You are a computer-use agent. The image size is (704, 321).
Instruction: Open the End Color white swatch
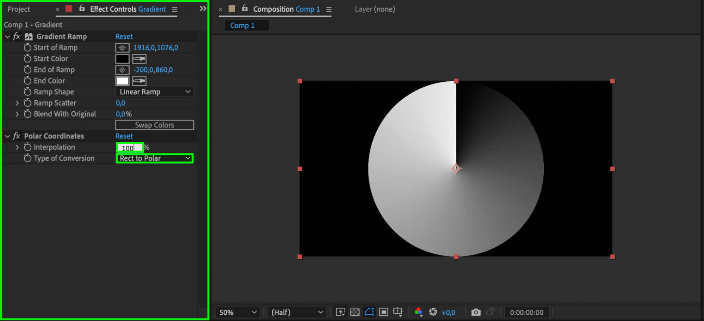coord(122,81)
